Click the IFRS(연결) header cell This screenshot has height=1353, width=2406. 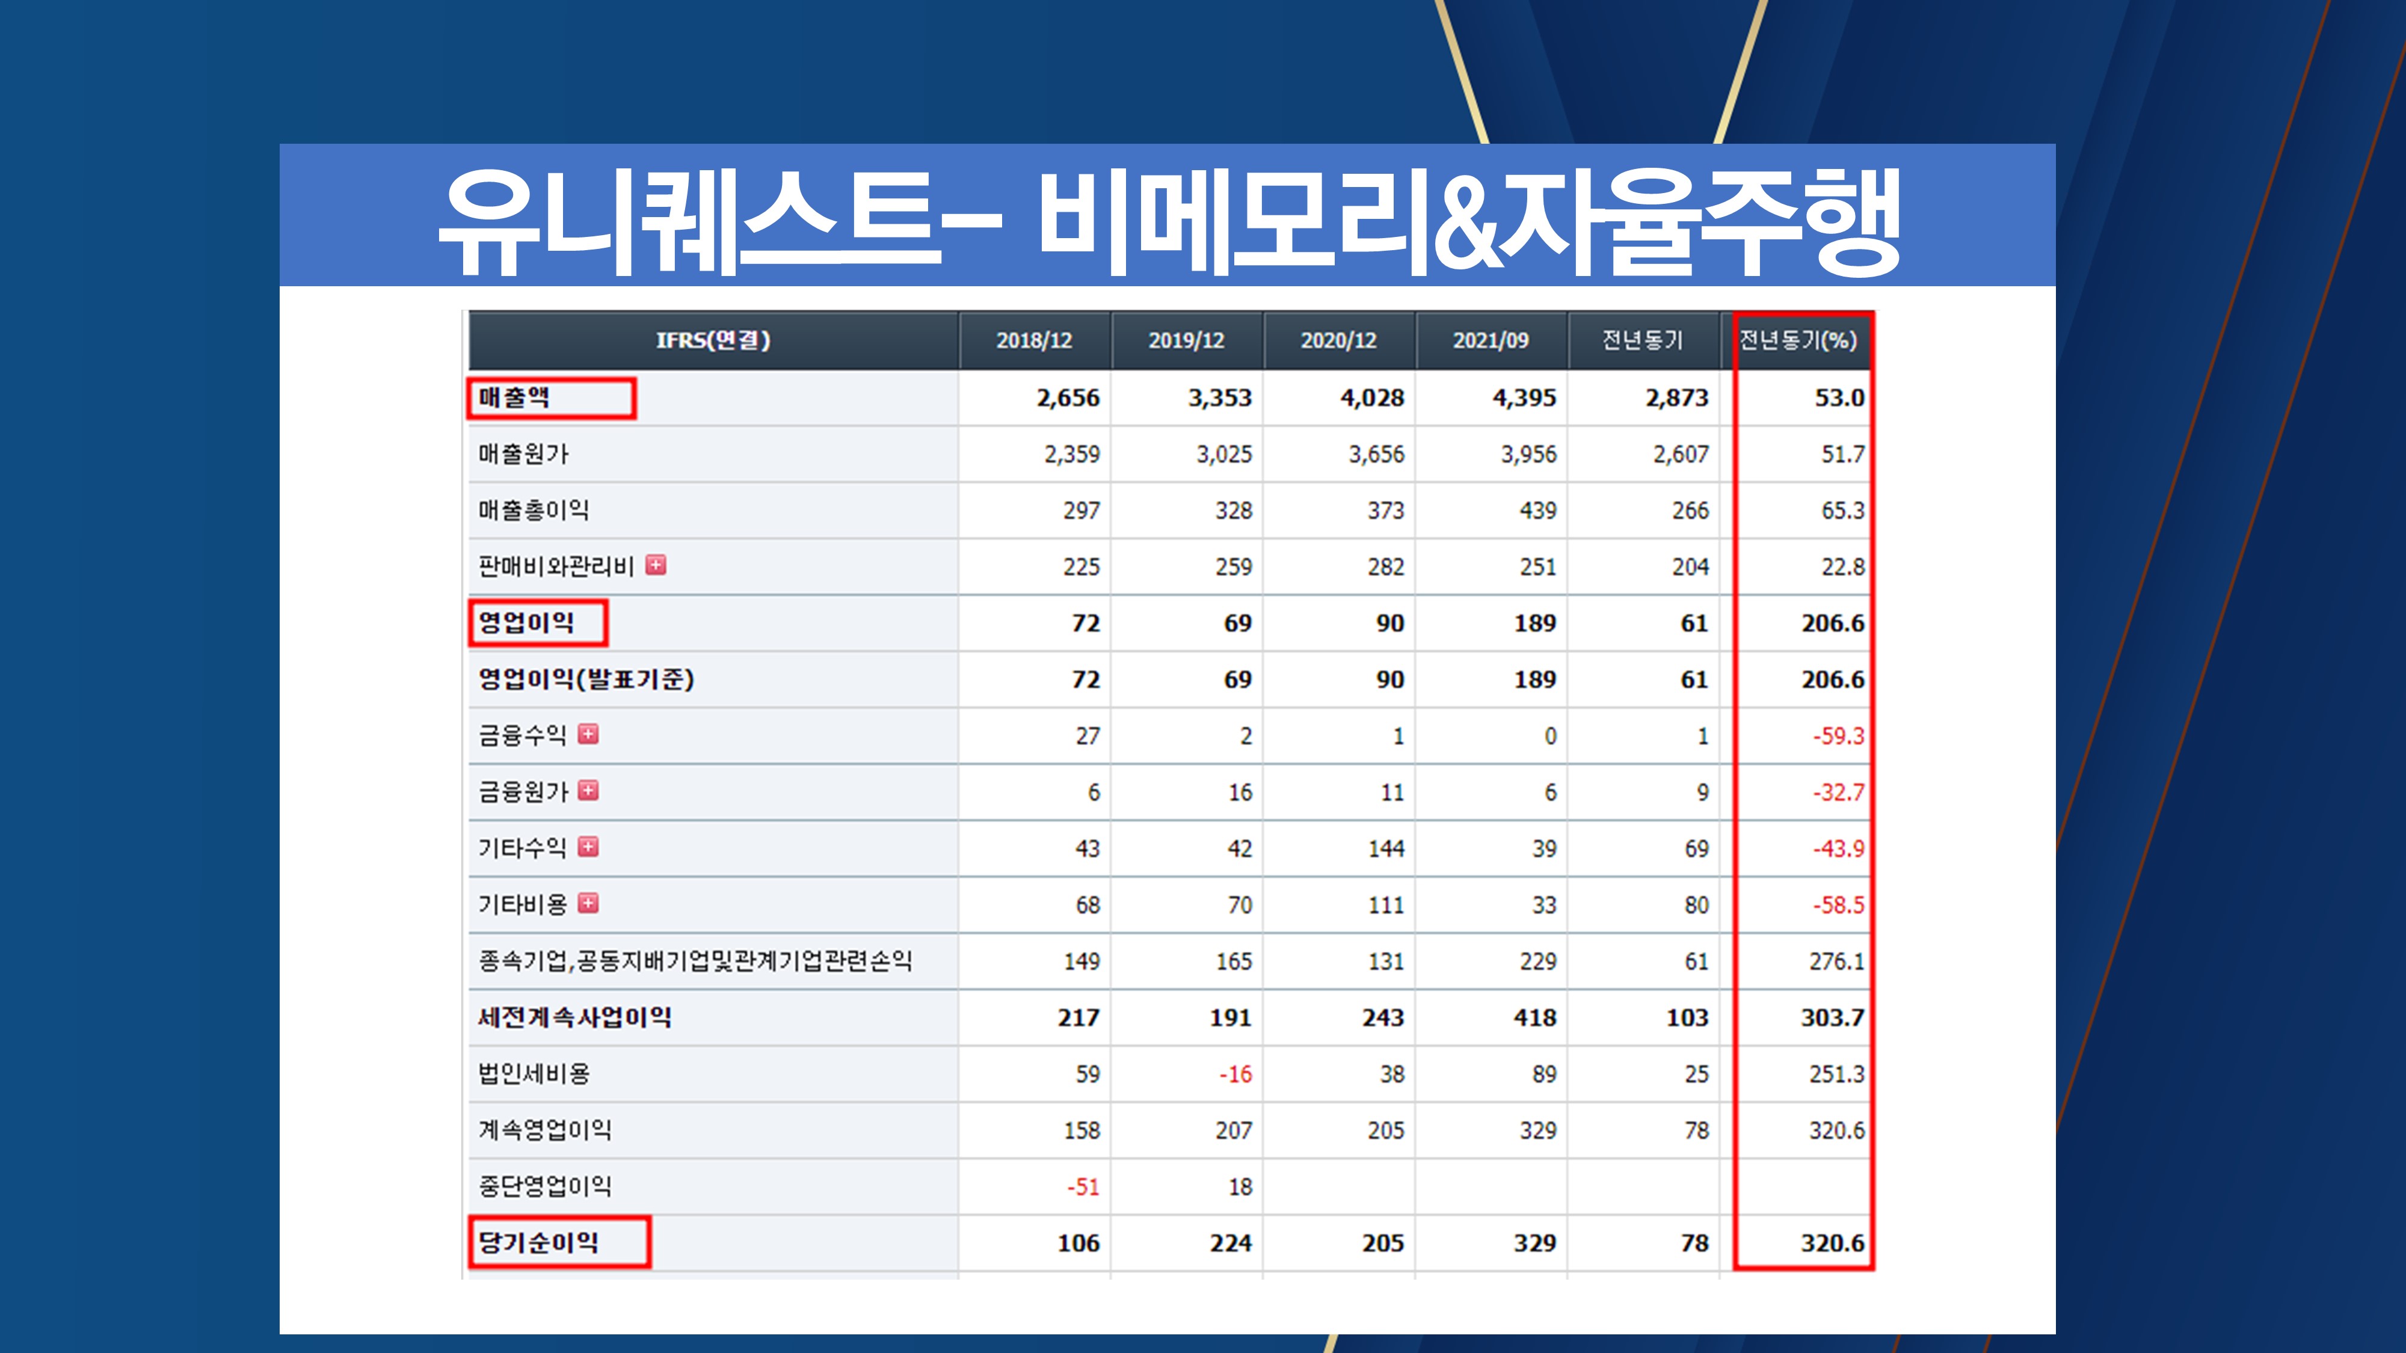pyautogui.click(x=713, y=341)
